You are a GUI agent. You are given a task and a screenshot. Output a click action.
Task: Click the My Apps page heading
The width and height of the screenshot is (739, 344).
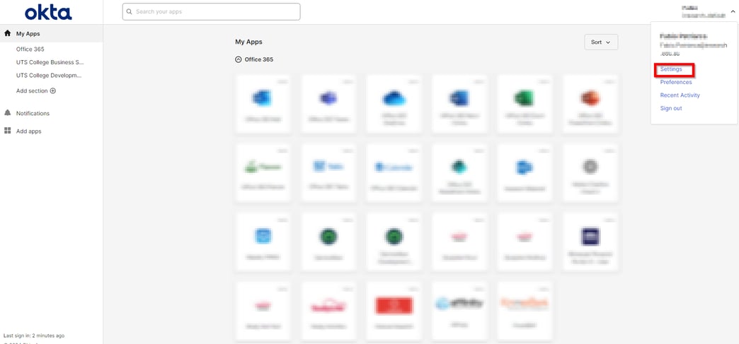coord(248,42)
